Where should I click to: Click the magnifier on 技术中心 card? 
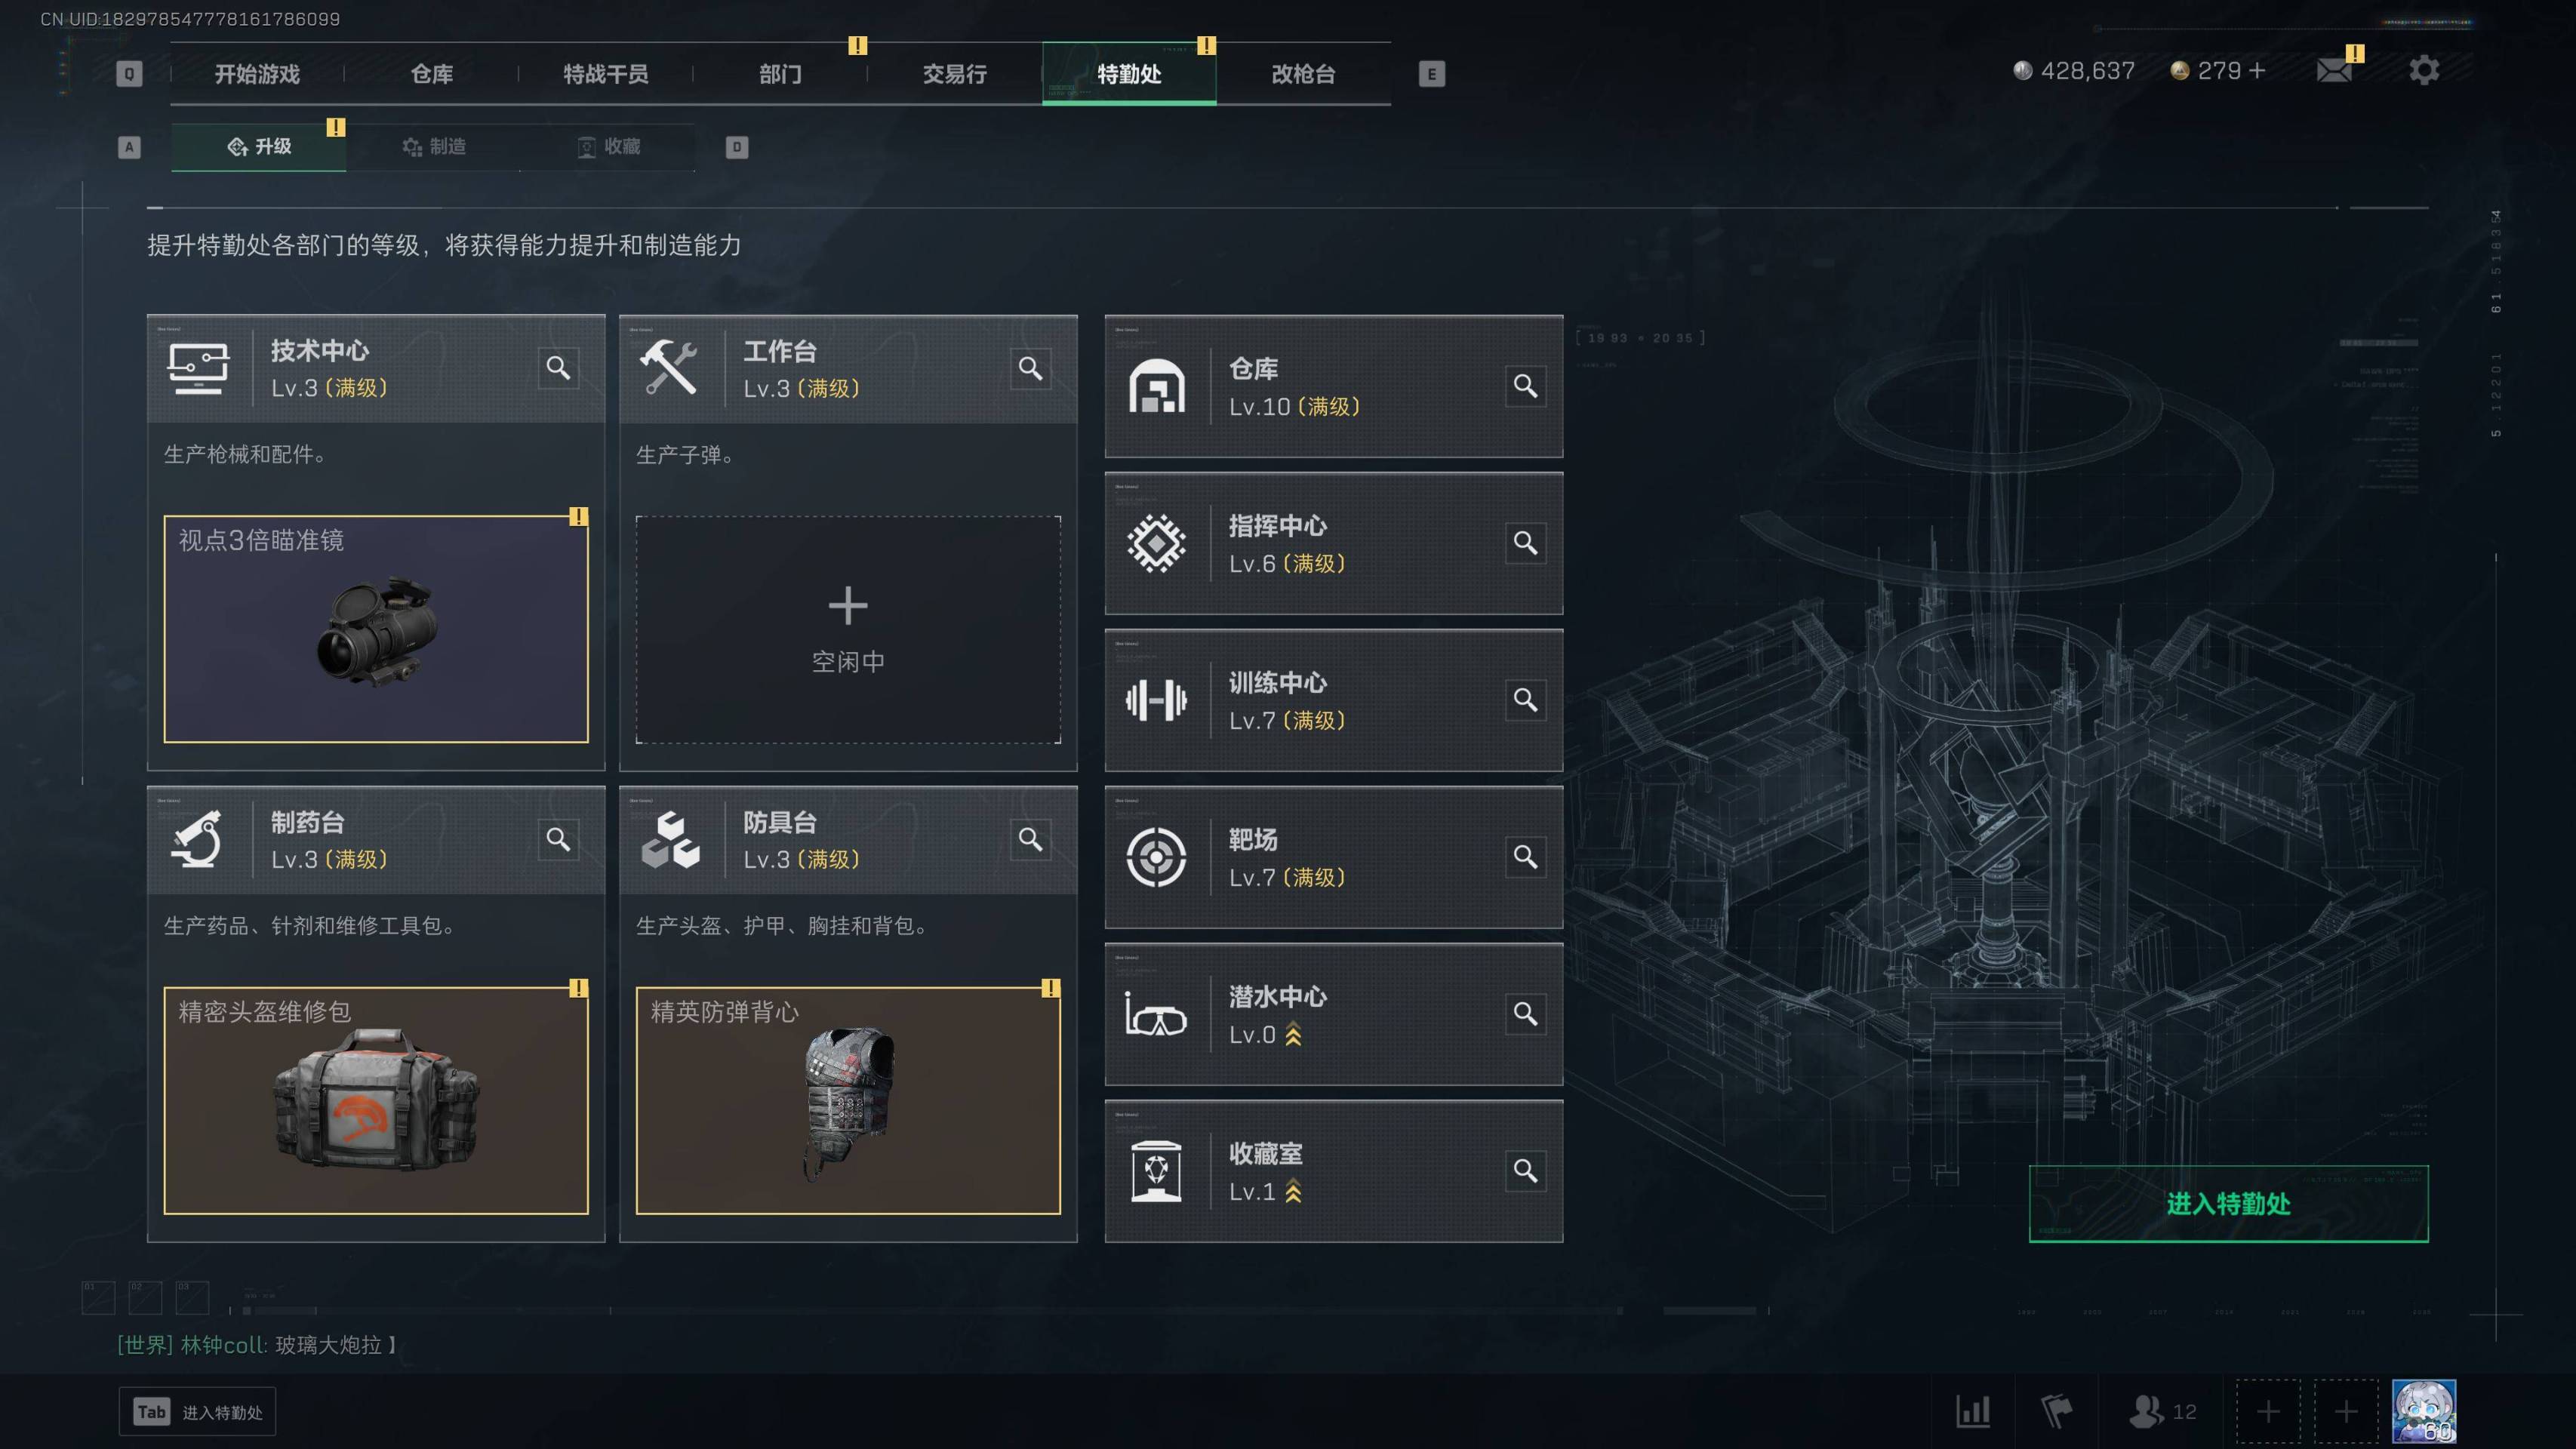pyautogui.click(x=558, y=368)
